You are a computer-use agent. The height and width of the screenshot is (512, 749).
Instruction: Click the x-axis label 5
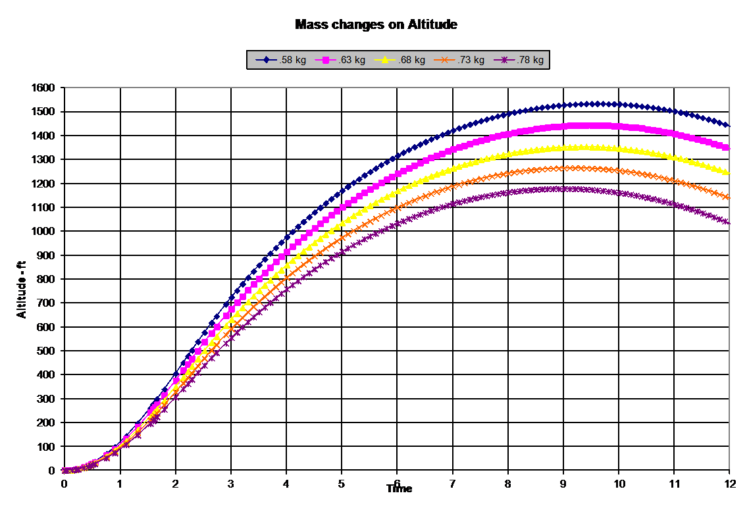[342, 484]
